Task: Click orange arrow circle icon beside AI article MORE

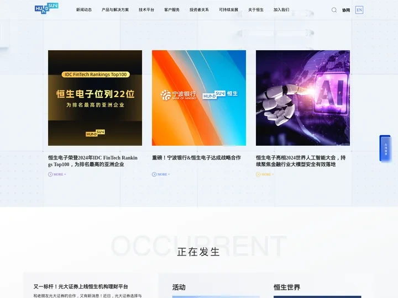Action: pyautogui.click(x=258, y=174)
